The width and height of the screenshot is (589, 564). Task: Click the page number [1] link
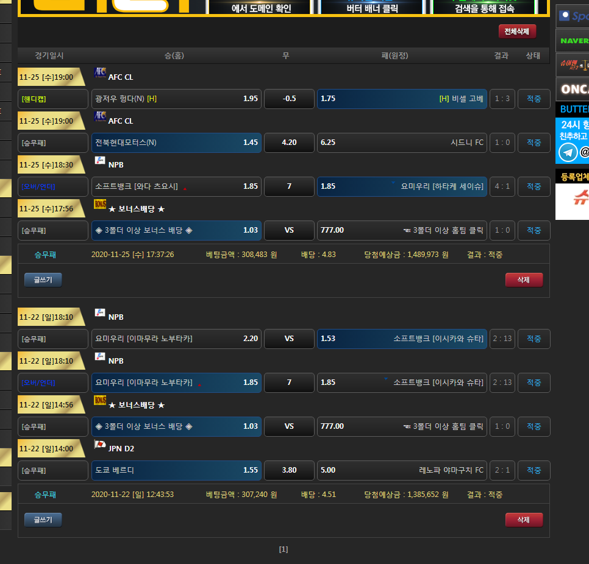coord(284,549)
